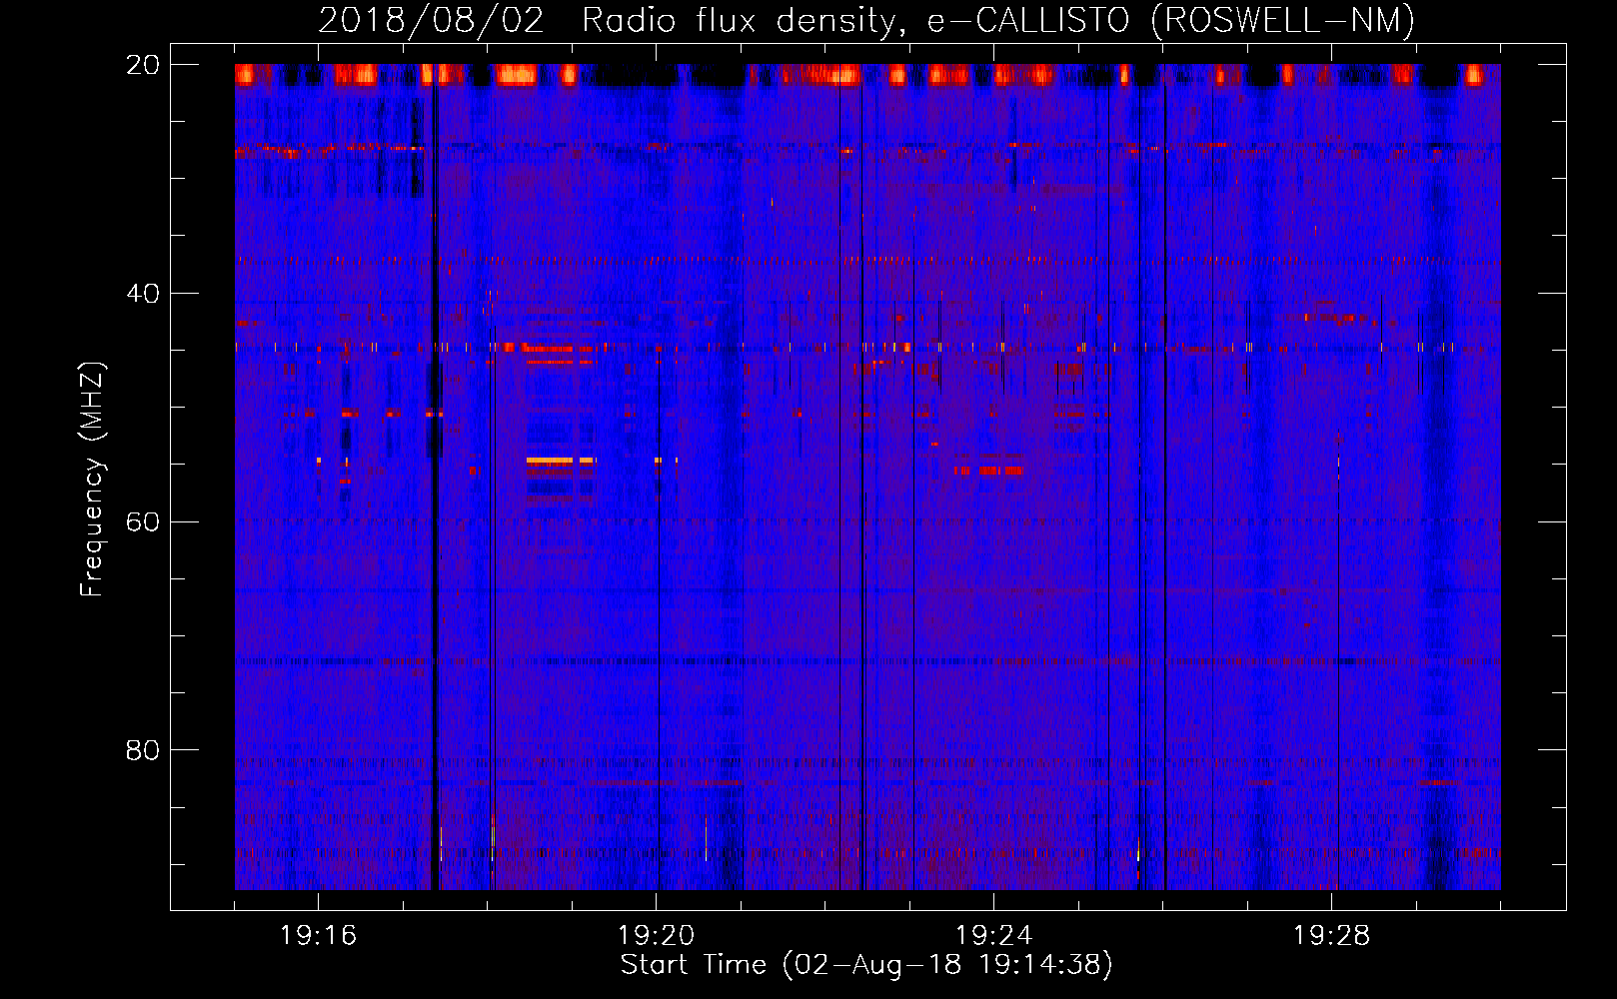Screen dimensions: 1617x999
Task: Click the '80' frequency tick label
Action: click(143, 750)
